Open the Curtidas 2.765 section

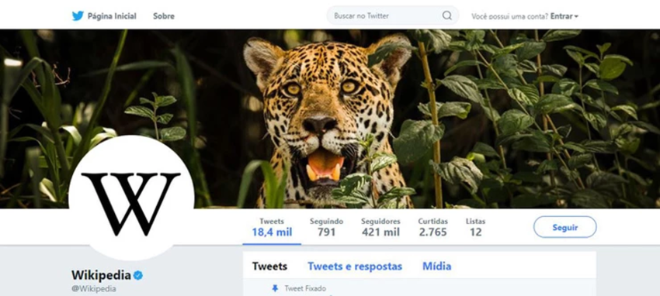click(432, 227)
